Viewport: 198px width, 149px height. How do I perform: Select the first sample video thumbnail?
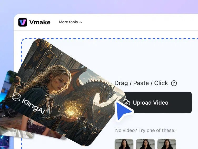click(124, 144)
